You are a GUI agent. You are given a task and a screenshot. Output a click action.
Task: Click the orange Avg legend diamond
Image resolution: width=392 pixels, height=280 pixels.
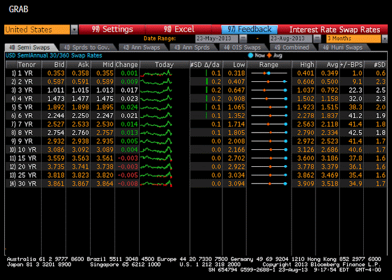point(268,55)
